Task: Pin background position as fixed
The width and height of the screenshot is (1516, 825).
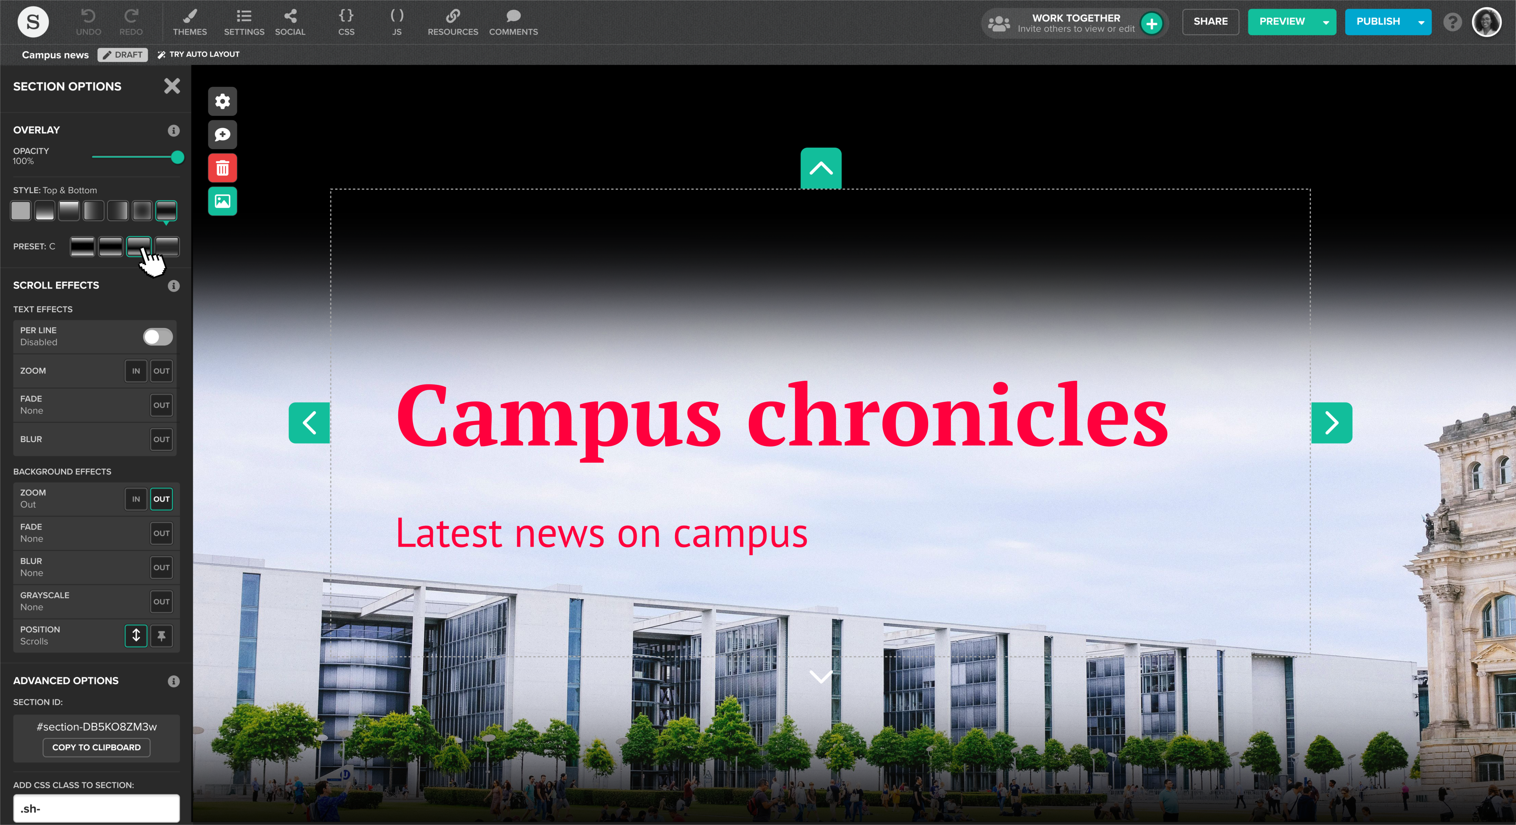Action: (161, 635)
